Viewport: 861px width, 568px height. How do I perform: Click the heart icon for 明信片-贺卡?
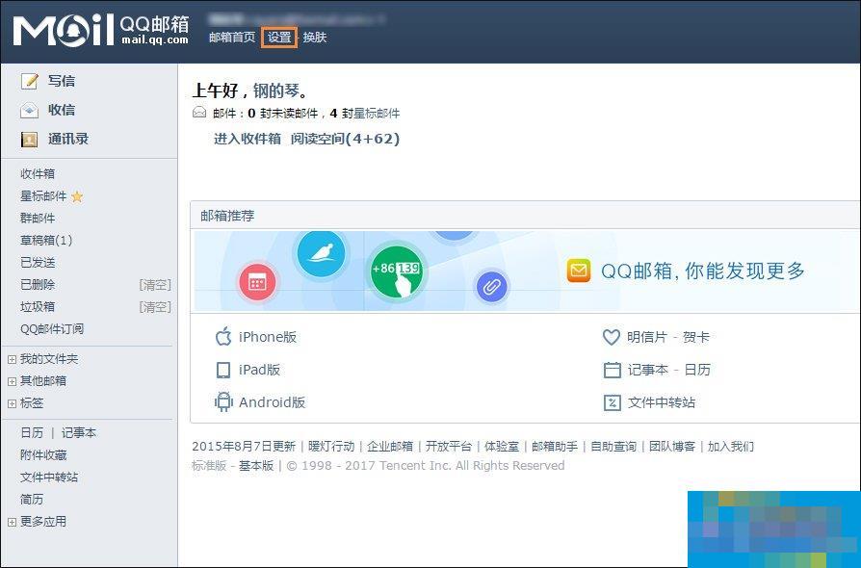[x=610, y=337]
